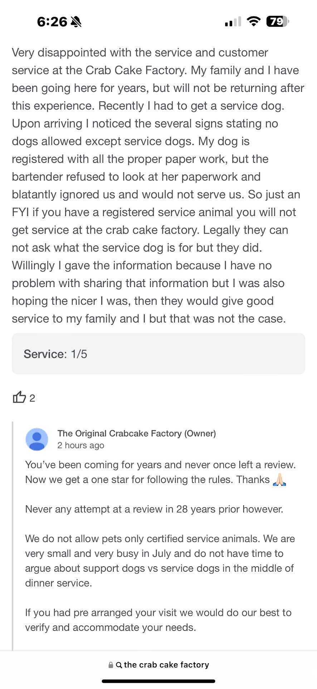Tap the cellular signal bars icon

233,22
